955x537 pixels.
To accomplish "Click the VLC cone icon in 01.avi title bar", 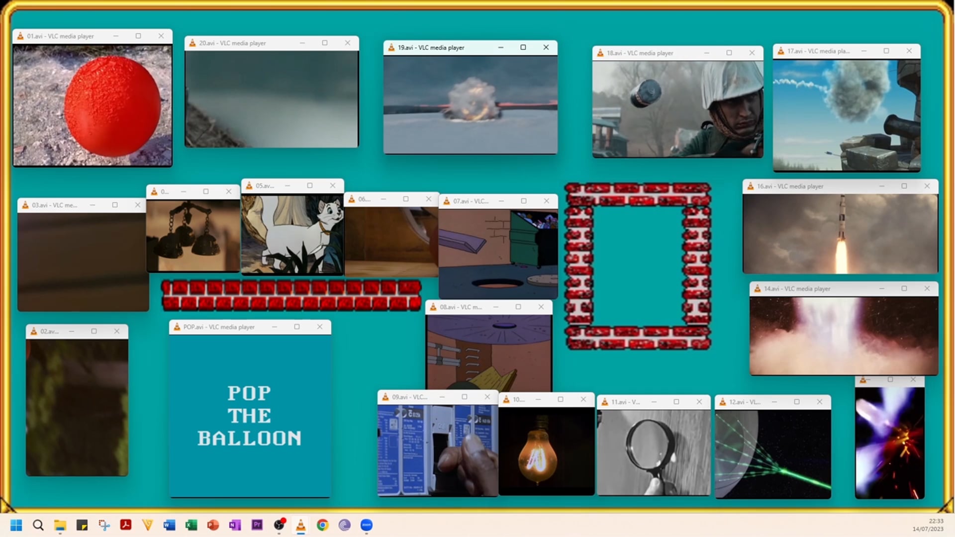I will 20,36.
